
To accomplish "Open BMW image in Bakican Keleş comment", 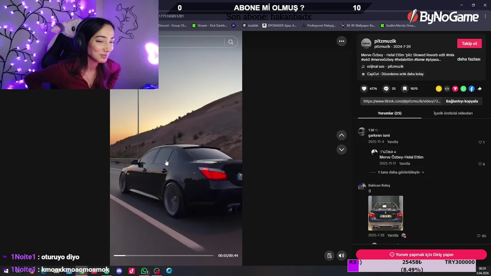I will [x=386, y=213].
